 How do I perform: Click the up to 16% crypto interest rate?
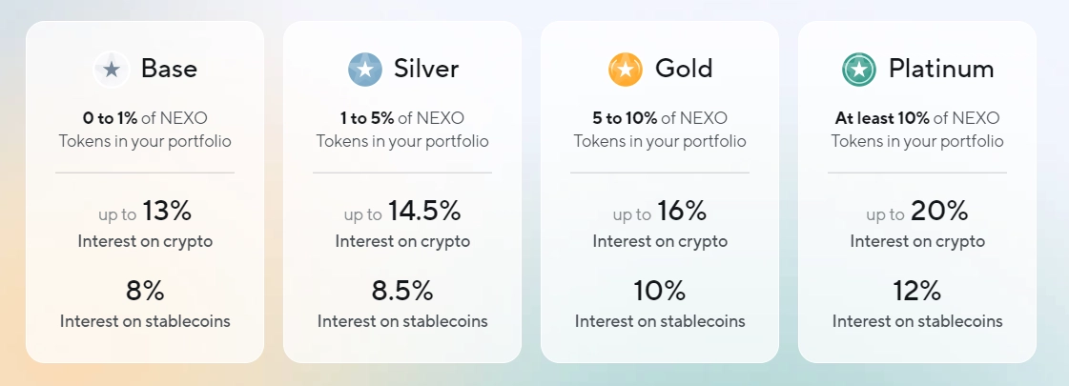point(660,212)
